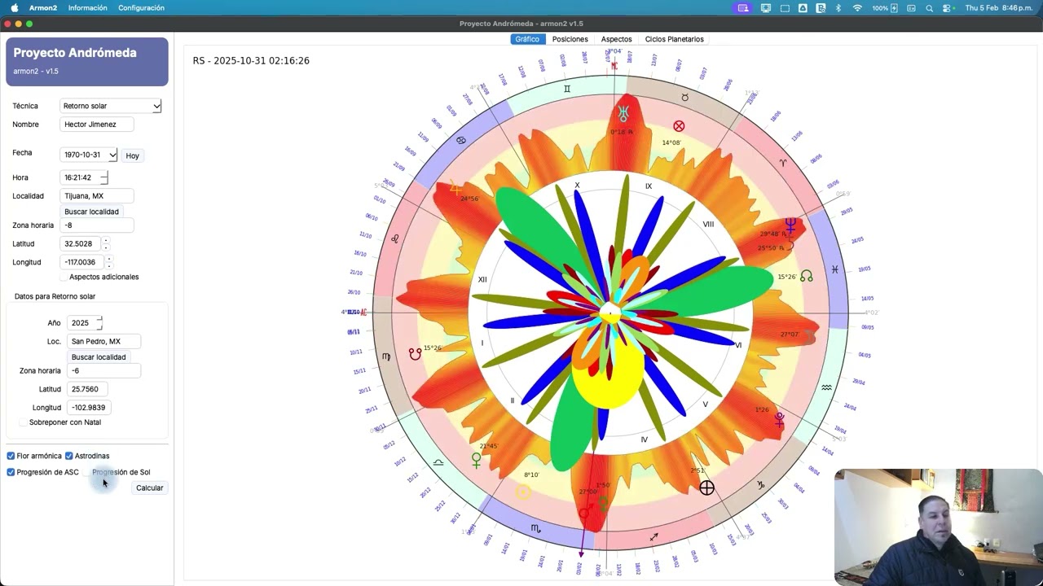Click the Hoy button

point(132,155)
